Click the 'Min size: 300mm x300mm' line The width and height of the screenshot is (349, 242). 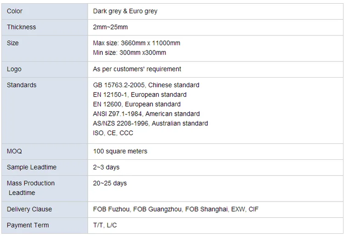tap(129, 53)
